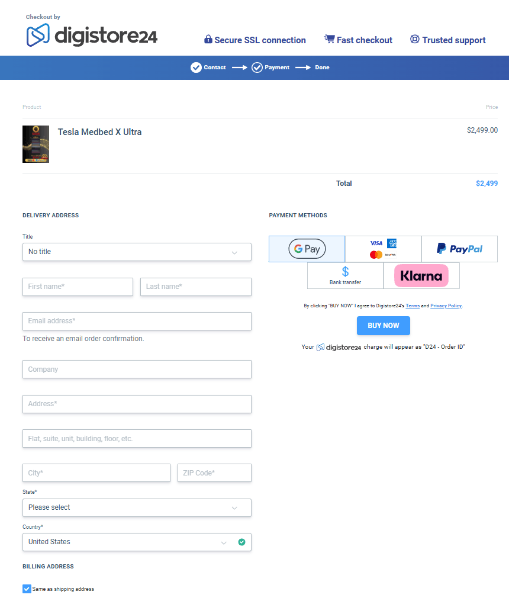
Task: Click the green country validation checkmark
Action: coord(242,542)
